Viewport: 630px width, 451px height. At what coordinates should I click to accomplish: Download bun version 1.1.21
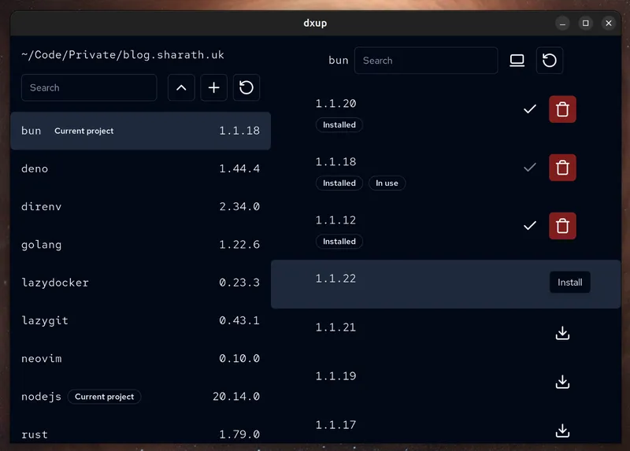pos(562,333)
